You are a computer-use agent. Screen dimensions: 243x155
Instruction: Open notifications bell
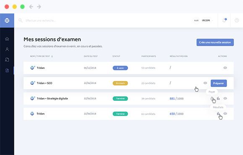[224, 20]
